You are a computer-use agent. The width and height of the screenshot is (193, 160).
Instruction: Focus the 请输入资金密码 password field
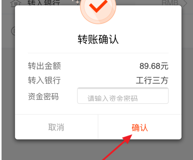point(123,95)
